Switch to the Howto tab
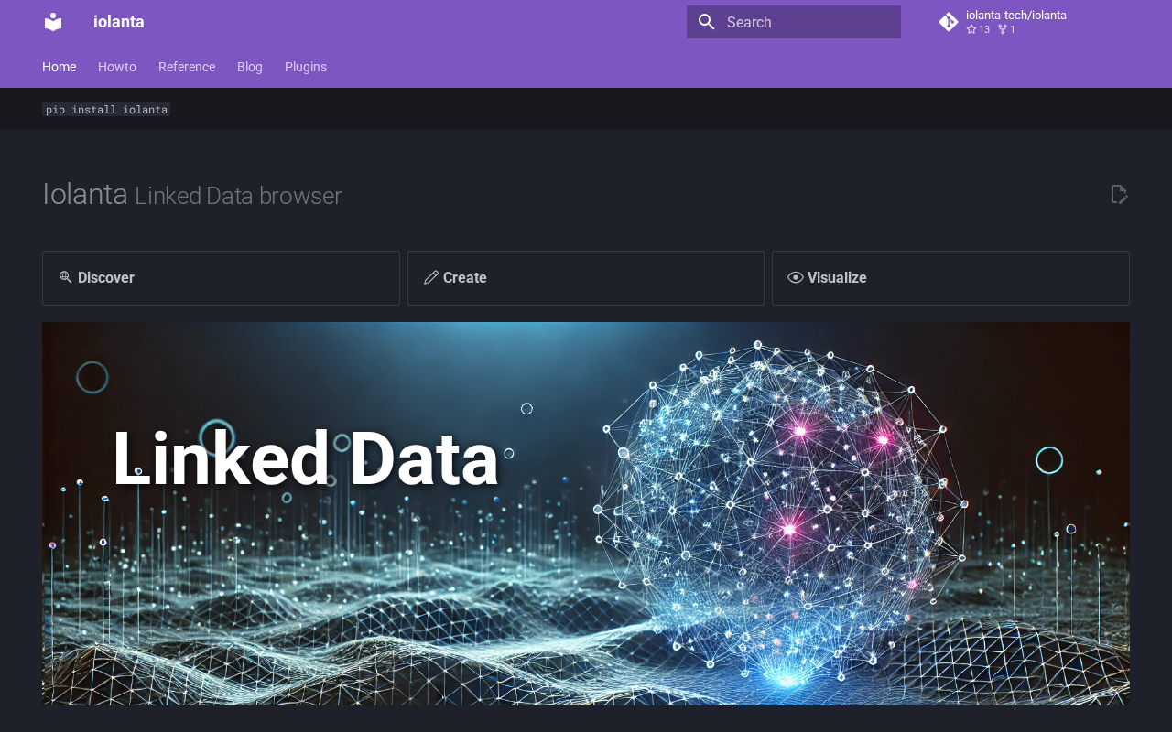1172x732 pixels. (x=117, y=67)
